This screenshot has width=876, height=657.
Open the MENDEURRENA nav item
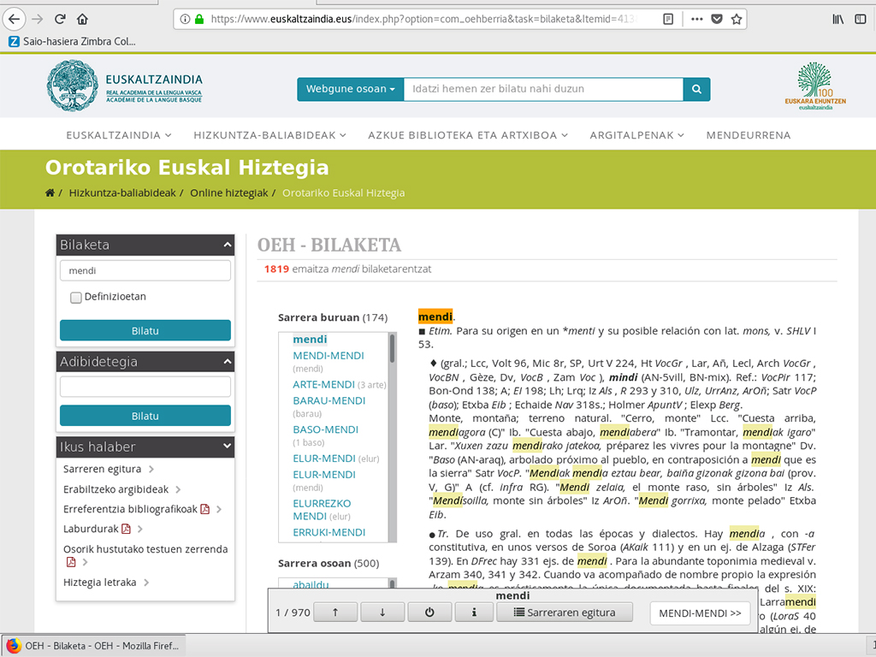[748, 135]
